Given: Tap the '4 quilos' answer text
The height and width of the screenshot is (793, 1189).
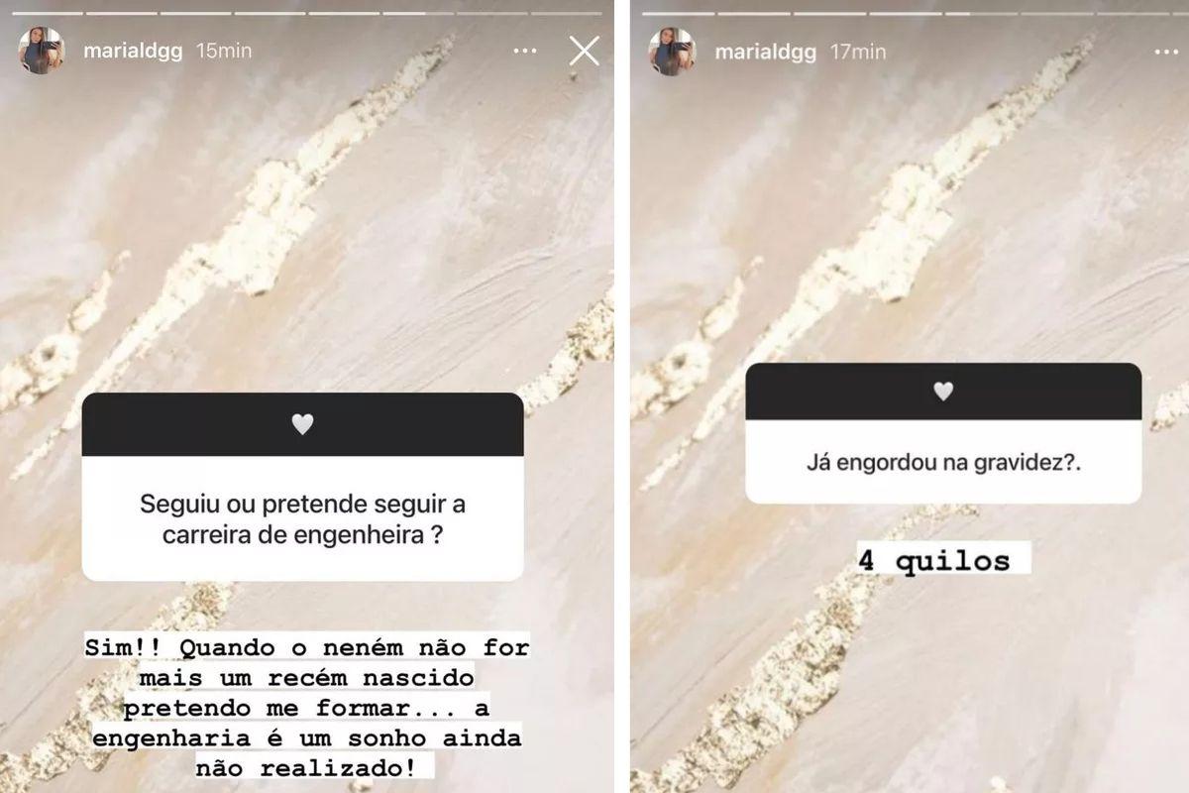Looking at the screenshot, I should 933,560.
